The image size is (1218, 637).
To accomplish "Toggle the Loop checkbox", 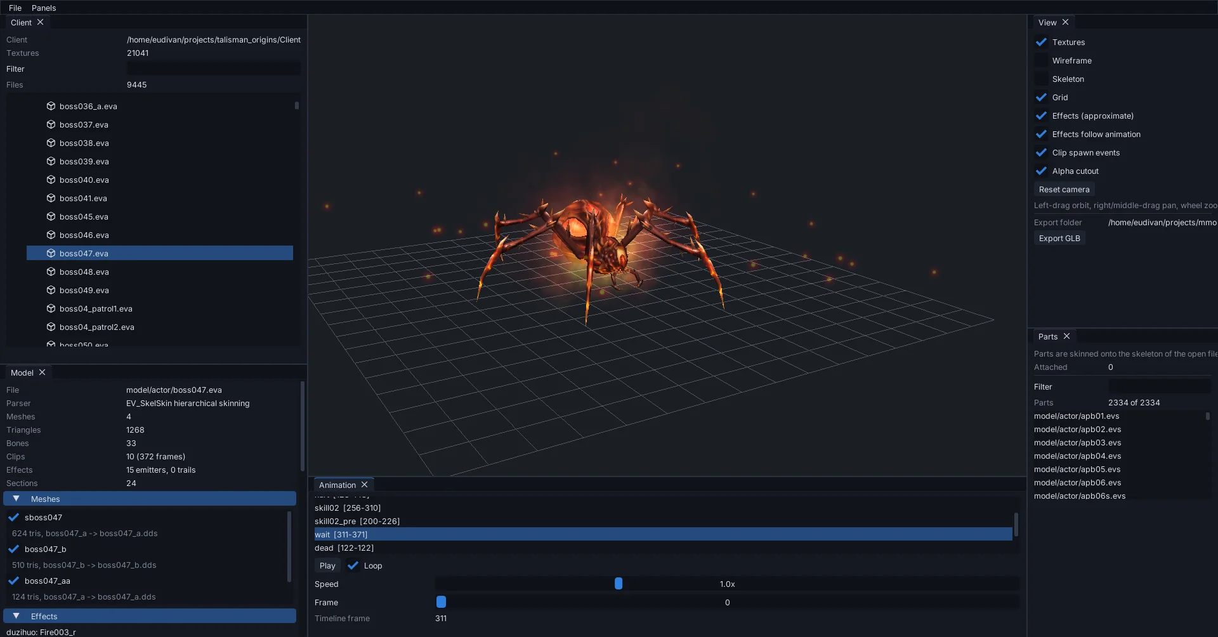I will pos(353,565).
